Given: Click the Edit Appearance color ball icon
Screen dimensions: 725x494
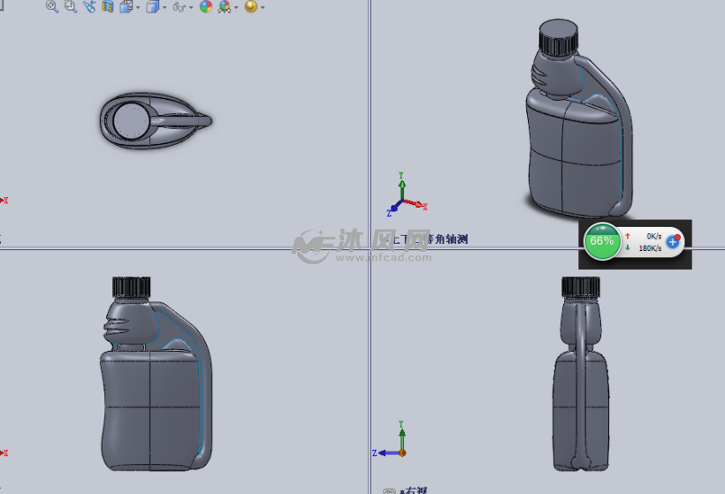Looking at the screenshot, I should (206, 6).
